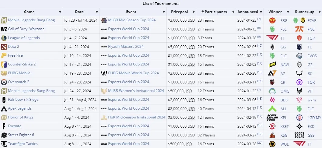Screen dimensions: 322x148
Task: Click the Street Fighter 6 game icon
Action: coord(4,135)
